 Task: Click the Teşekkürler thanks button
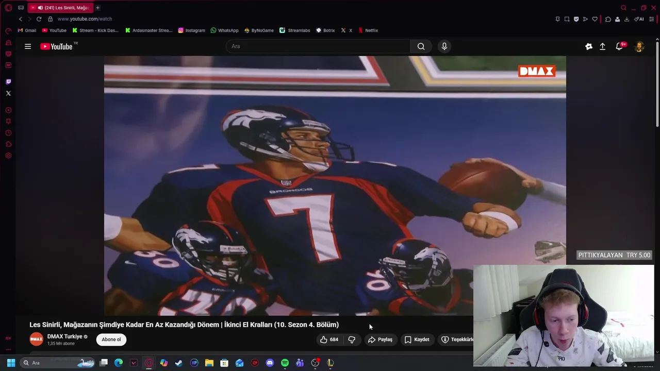point(456,340)
